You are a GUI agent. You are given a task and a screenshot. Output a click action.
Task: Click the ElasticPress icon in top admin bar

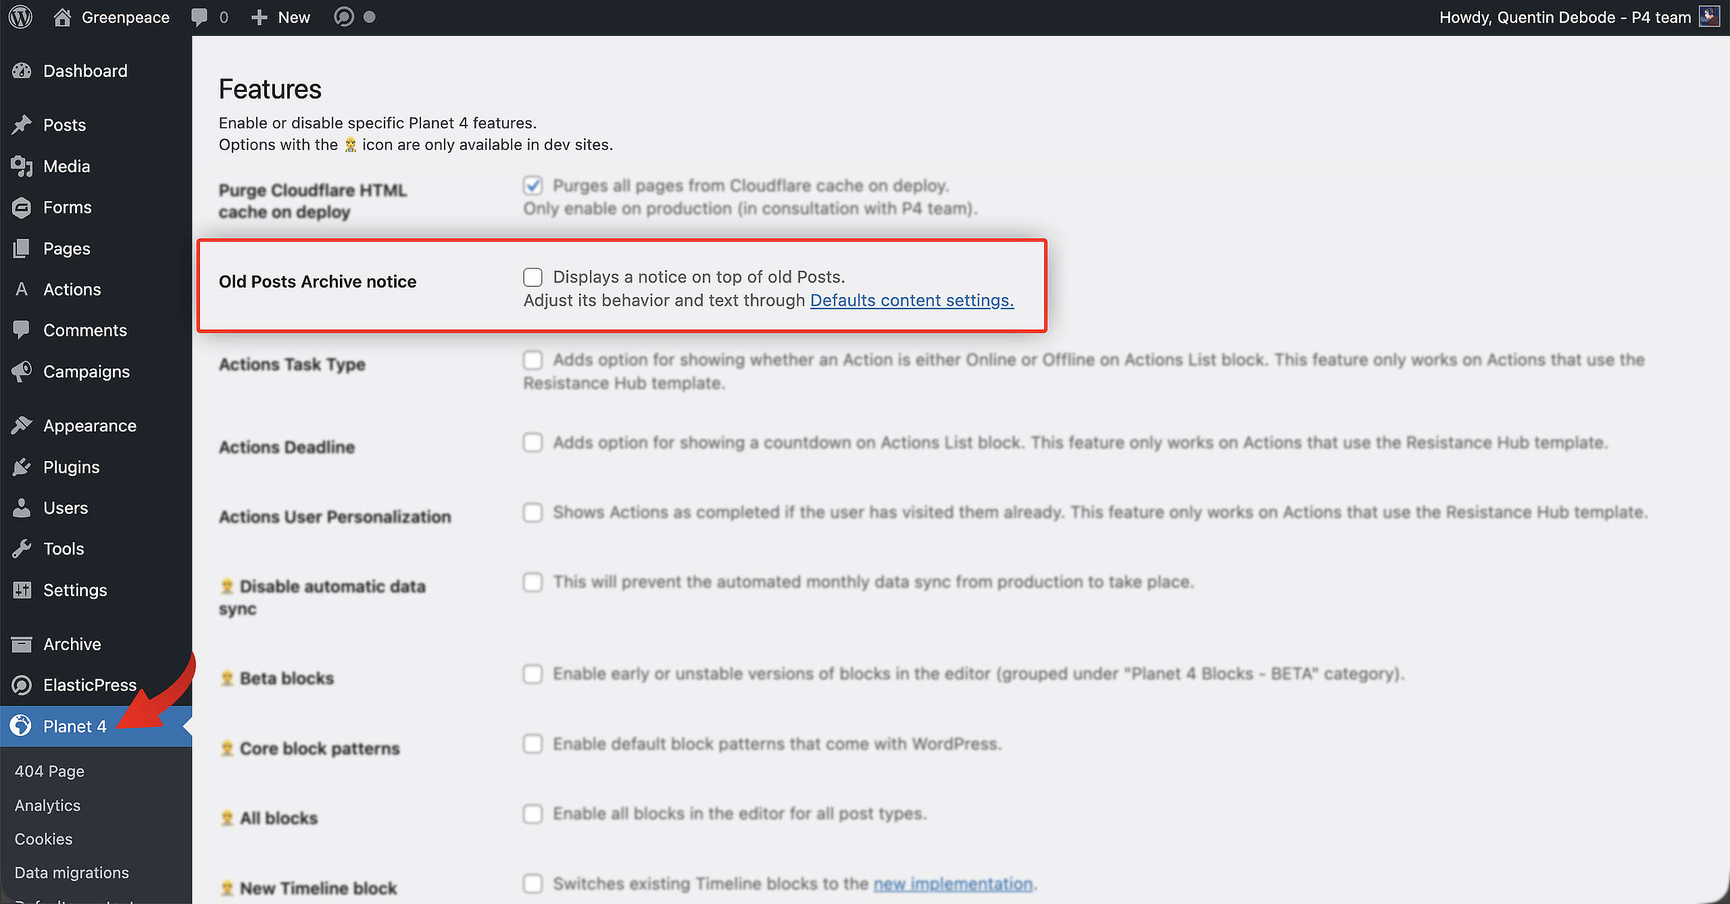click(344, 17)
